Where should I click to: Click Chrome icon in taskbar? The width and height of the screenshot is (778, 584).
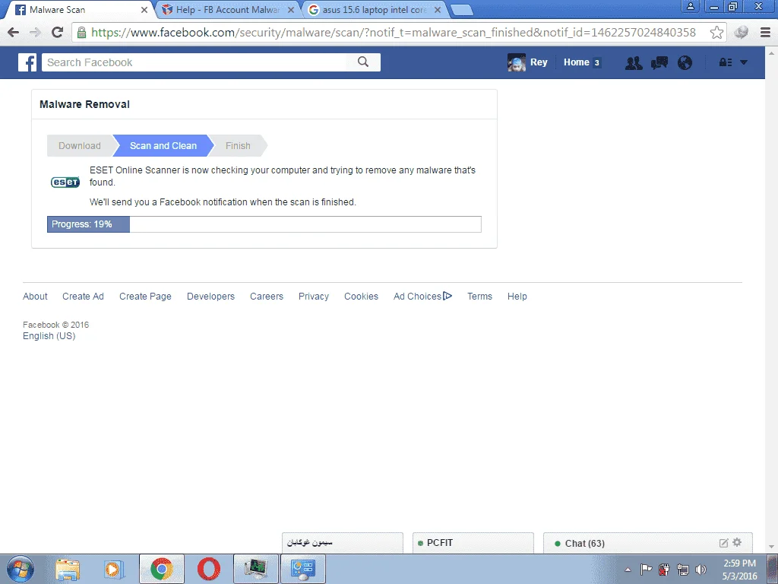point(162,569)
